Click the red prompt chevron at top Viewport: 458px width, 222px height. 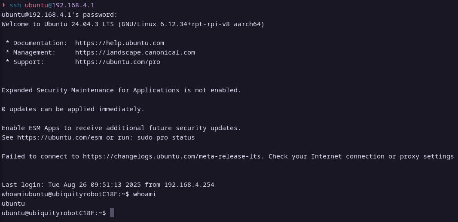(x=4, y=5)
